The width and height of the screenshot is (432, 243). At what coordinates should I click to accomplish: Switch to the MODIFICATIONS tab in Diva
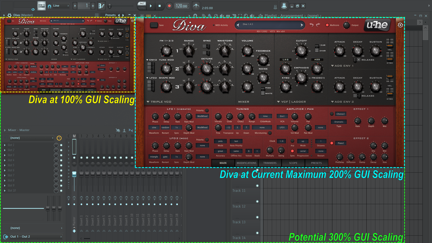[x=246, y=163]
